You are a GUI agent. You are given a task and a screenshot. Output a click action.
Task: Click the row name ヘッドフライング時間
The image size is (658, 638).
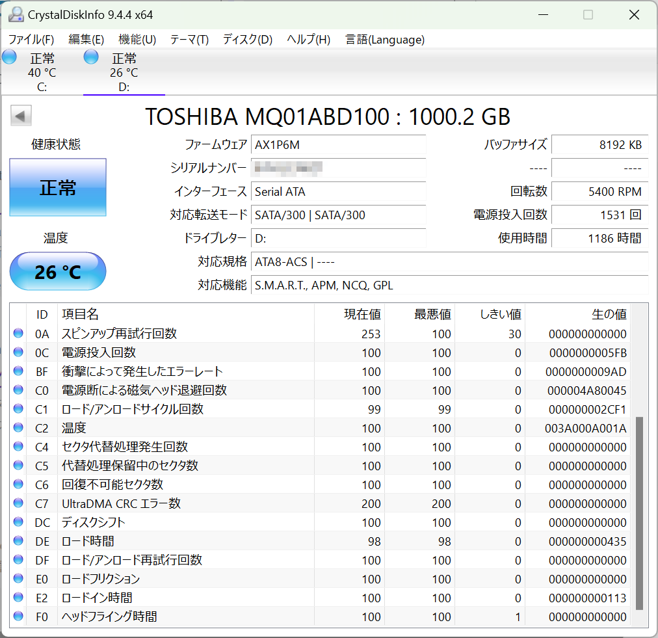(109, 617)
